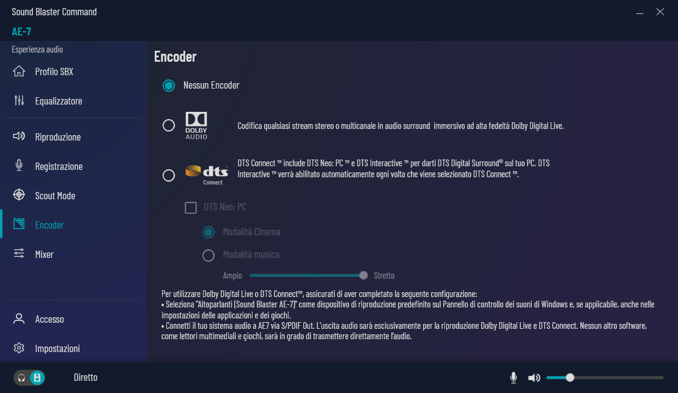Click the Accesso user icon
Viewport: 678px width, 393px height.
(19, 319)
